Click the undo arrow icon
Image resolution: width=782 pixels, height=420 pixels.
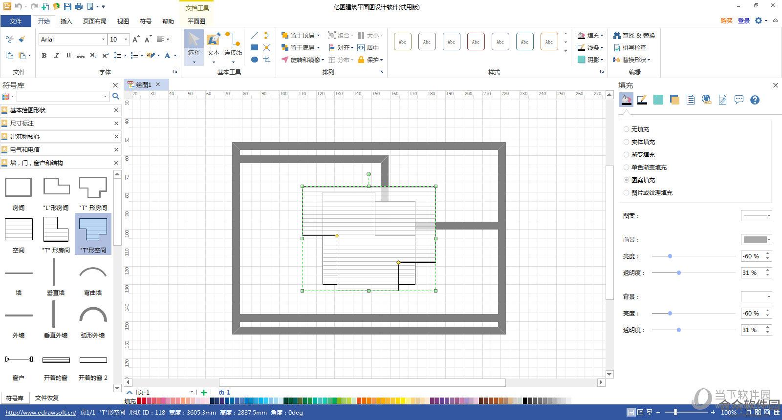click(18, 6)
